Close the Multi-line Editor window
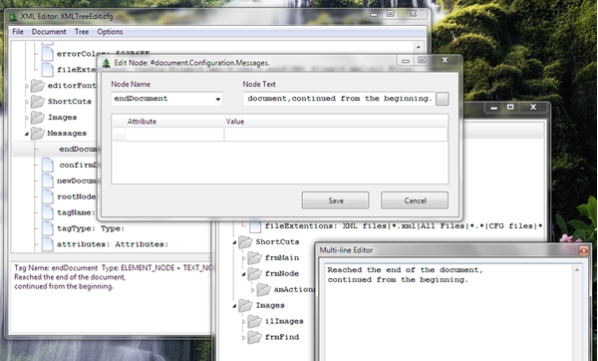 coord(583,250)
